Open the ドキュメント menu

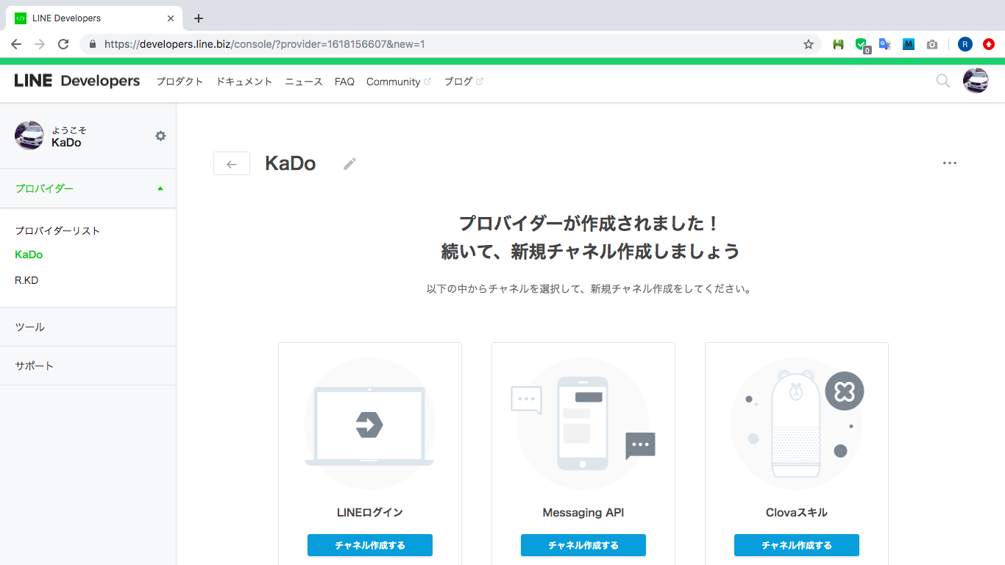tap(244, 82)
